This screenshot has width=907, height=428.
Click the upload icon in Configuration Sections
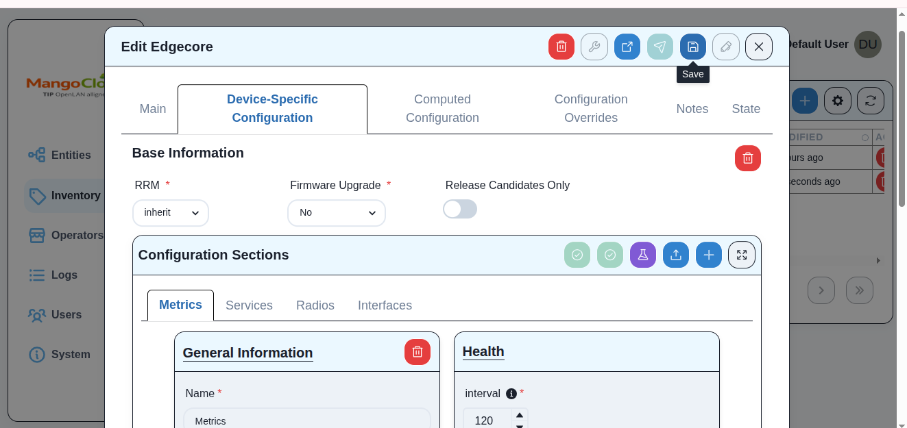coord(675,255)
